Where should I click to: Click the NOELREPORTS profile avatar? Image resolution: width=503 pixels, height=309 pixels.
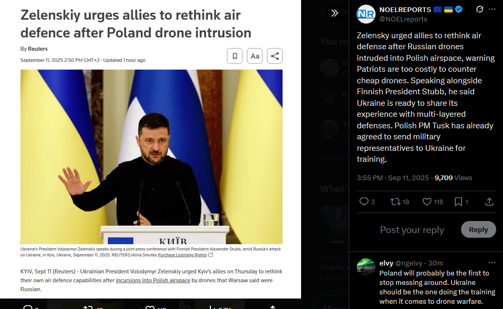tap(366, 14)
